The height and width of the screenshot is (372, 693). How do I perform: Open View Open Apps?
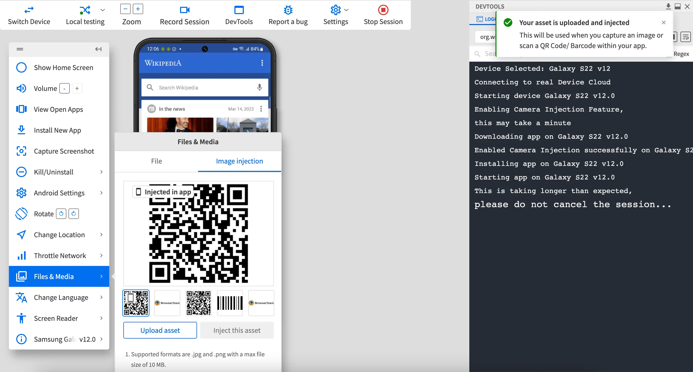coord(58,109)
